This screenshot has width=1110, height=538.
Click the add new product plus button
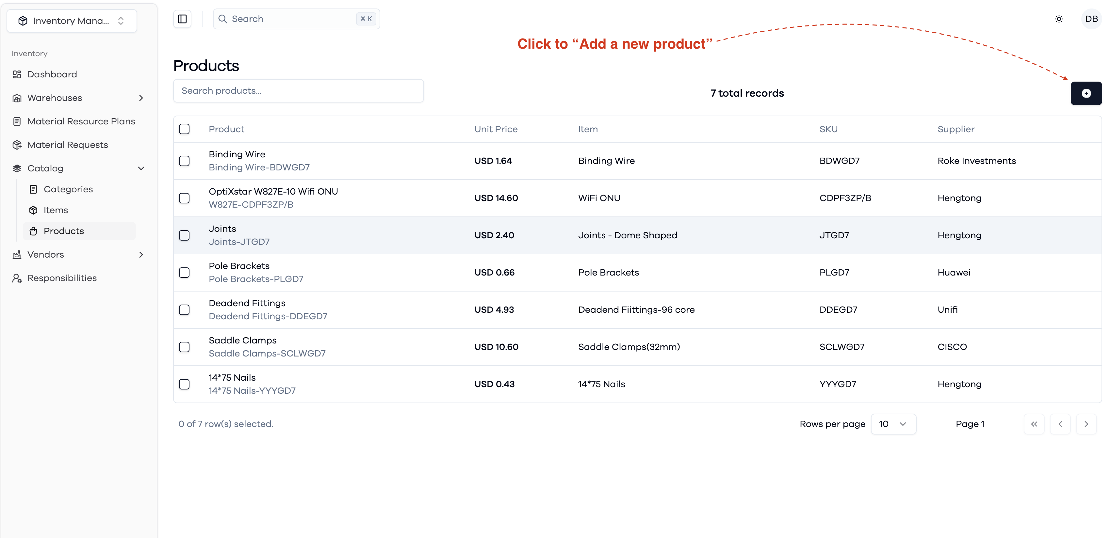(1086, 93)
